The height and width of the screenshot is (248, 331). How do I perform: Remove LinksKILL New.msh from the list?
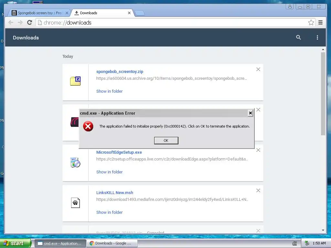coord(258,191)
